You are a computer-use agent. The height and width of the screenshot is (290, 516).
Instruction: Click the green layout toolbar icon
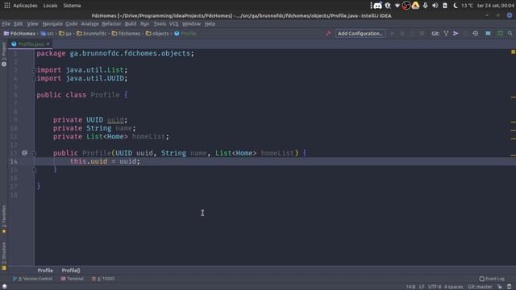[500, 34]
